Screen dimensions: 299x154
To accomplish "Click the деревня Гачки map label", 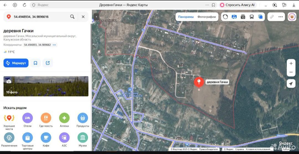I will tap(217, 82).
